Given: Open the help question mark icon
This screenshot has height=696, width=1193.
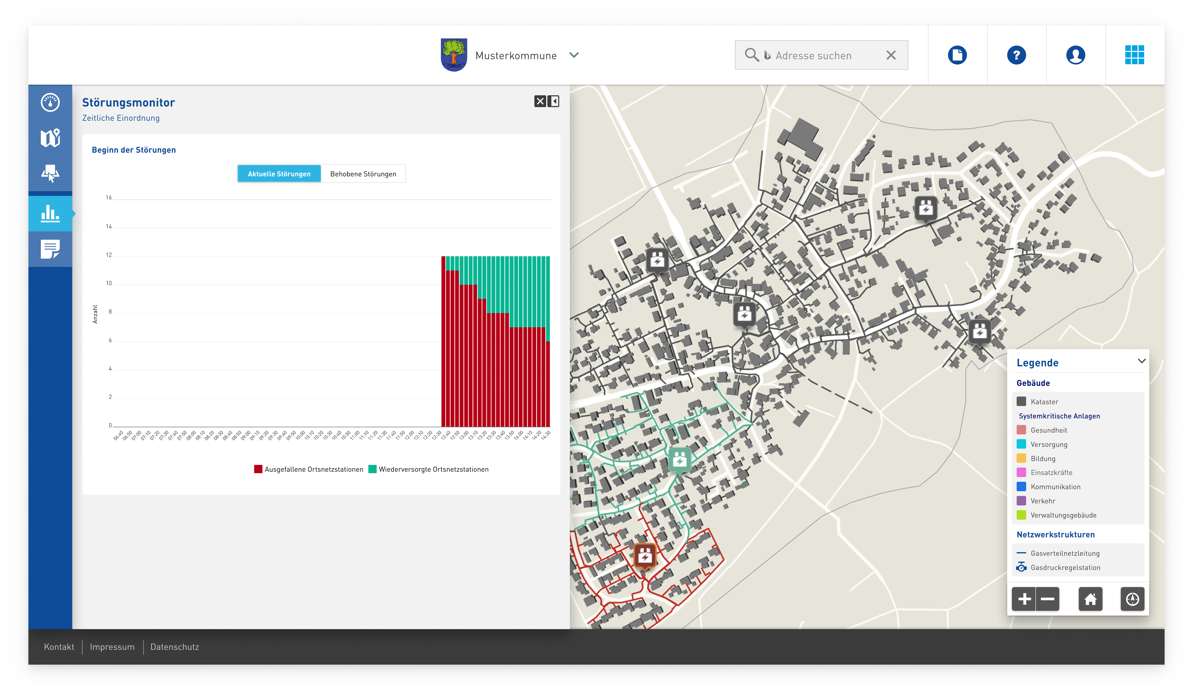Looking at the screenshot, I should pyautogui.click(x=1016, y=55).
